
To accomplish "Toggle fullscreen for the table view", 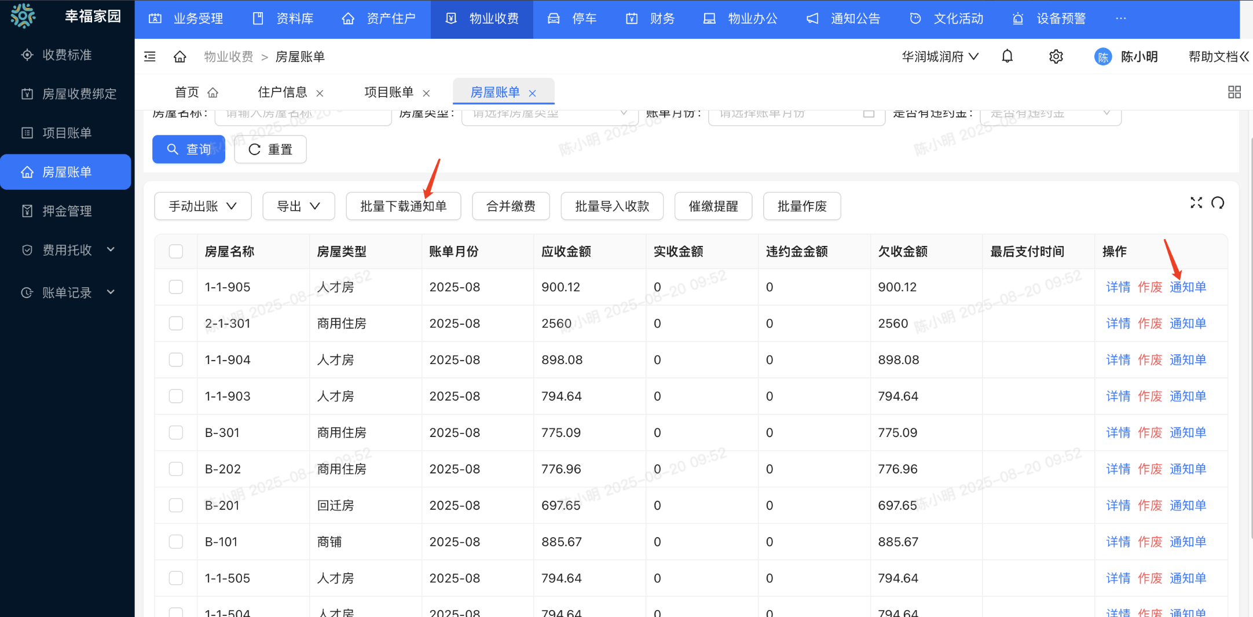I will tap(1196, 203).
